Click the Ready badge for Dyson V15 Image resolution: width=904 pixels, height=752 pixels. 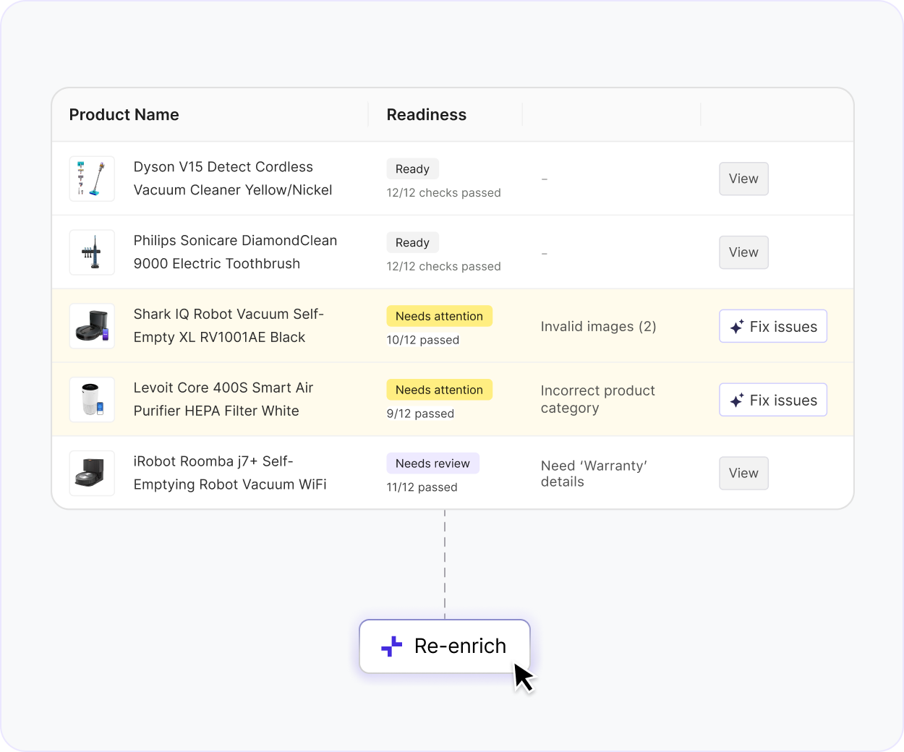click(412, 169)
